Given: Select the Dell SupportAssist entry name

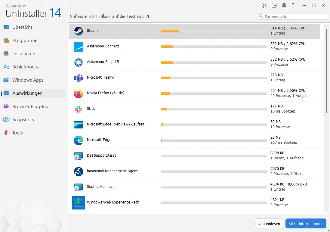Looking at the screenshot, I should [101, 155].
